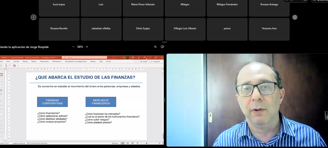Click the text "¿Como predecir precios?"
Image resolution: width=328 pixels, height=148 pixels.
(98, 122)
